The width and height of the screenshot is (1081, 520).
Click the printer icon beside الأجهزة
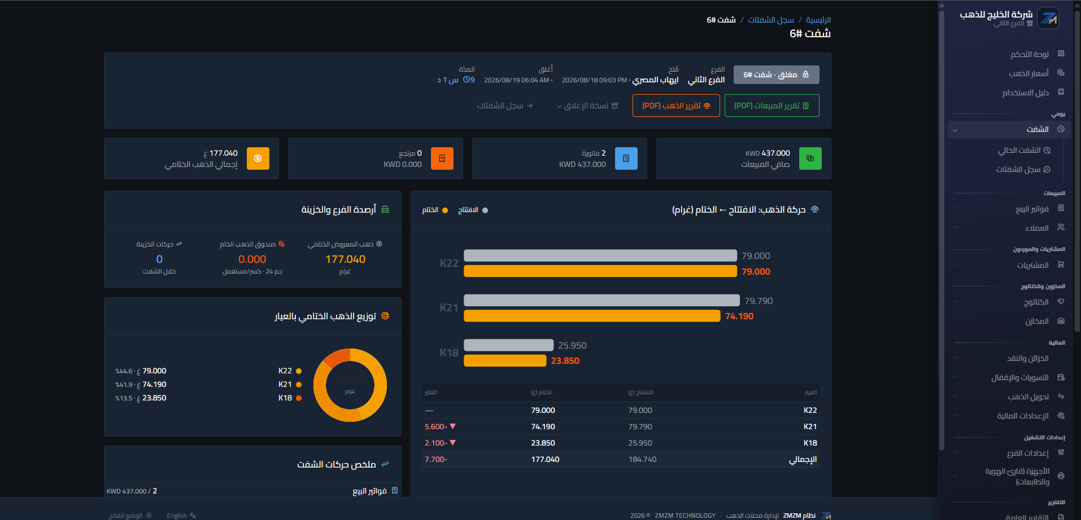(1061, 476)
